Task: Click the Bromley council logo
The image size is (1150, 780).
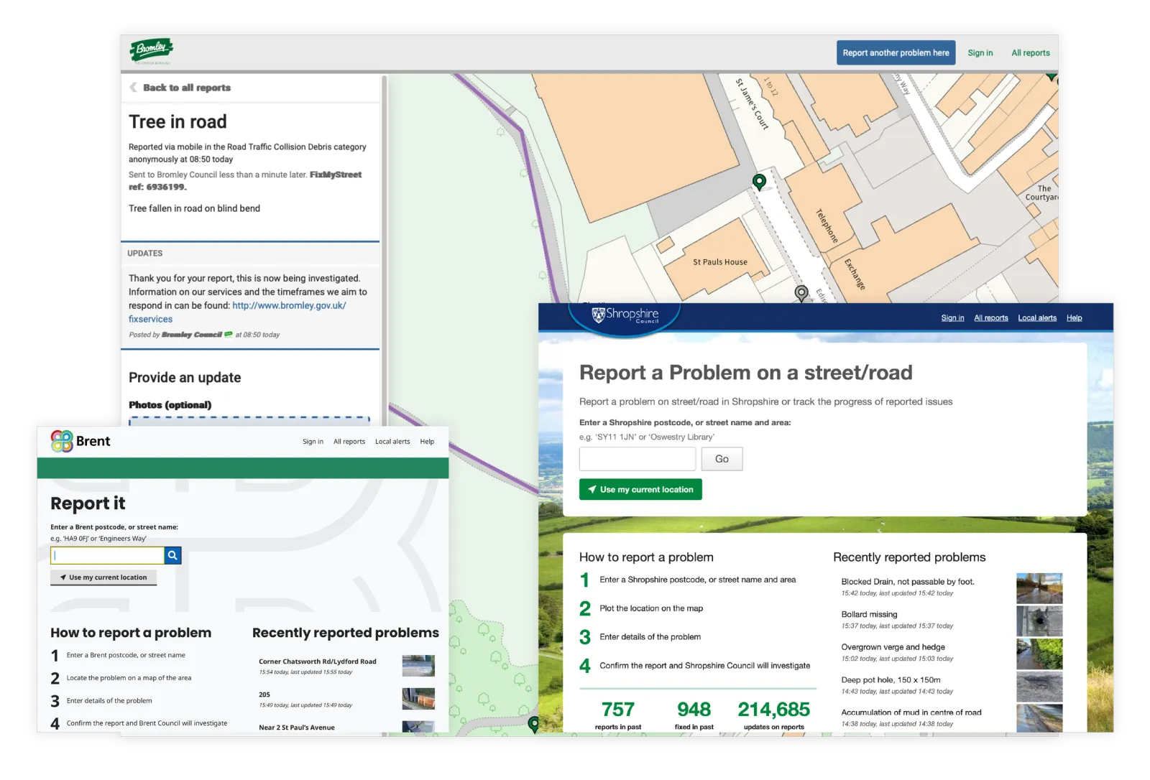Action: pos(152,51)
